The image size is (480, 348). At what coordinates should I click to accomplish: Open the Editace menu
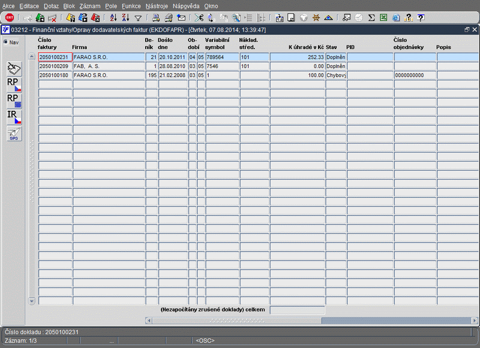tap(29, 6)
